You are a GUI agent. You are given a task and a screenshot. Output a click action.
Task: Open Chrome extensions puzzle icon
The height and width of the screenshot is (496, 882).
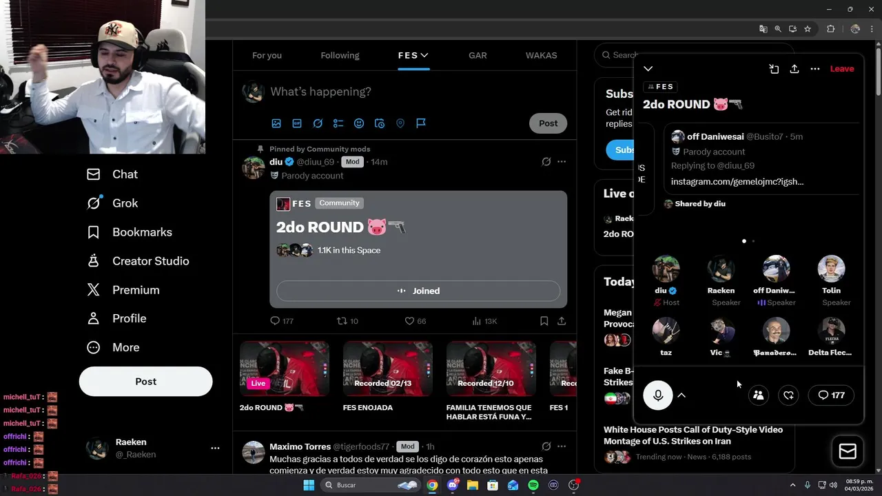coord(830,29)
